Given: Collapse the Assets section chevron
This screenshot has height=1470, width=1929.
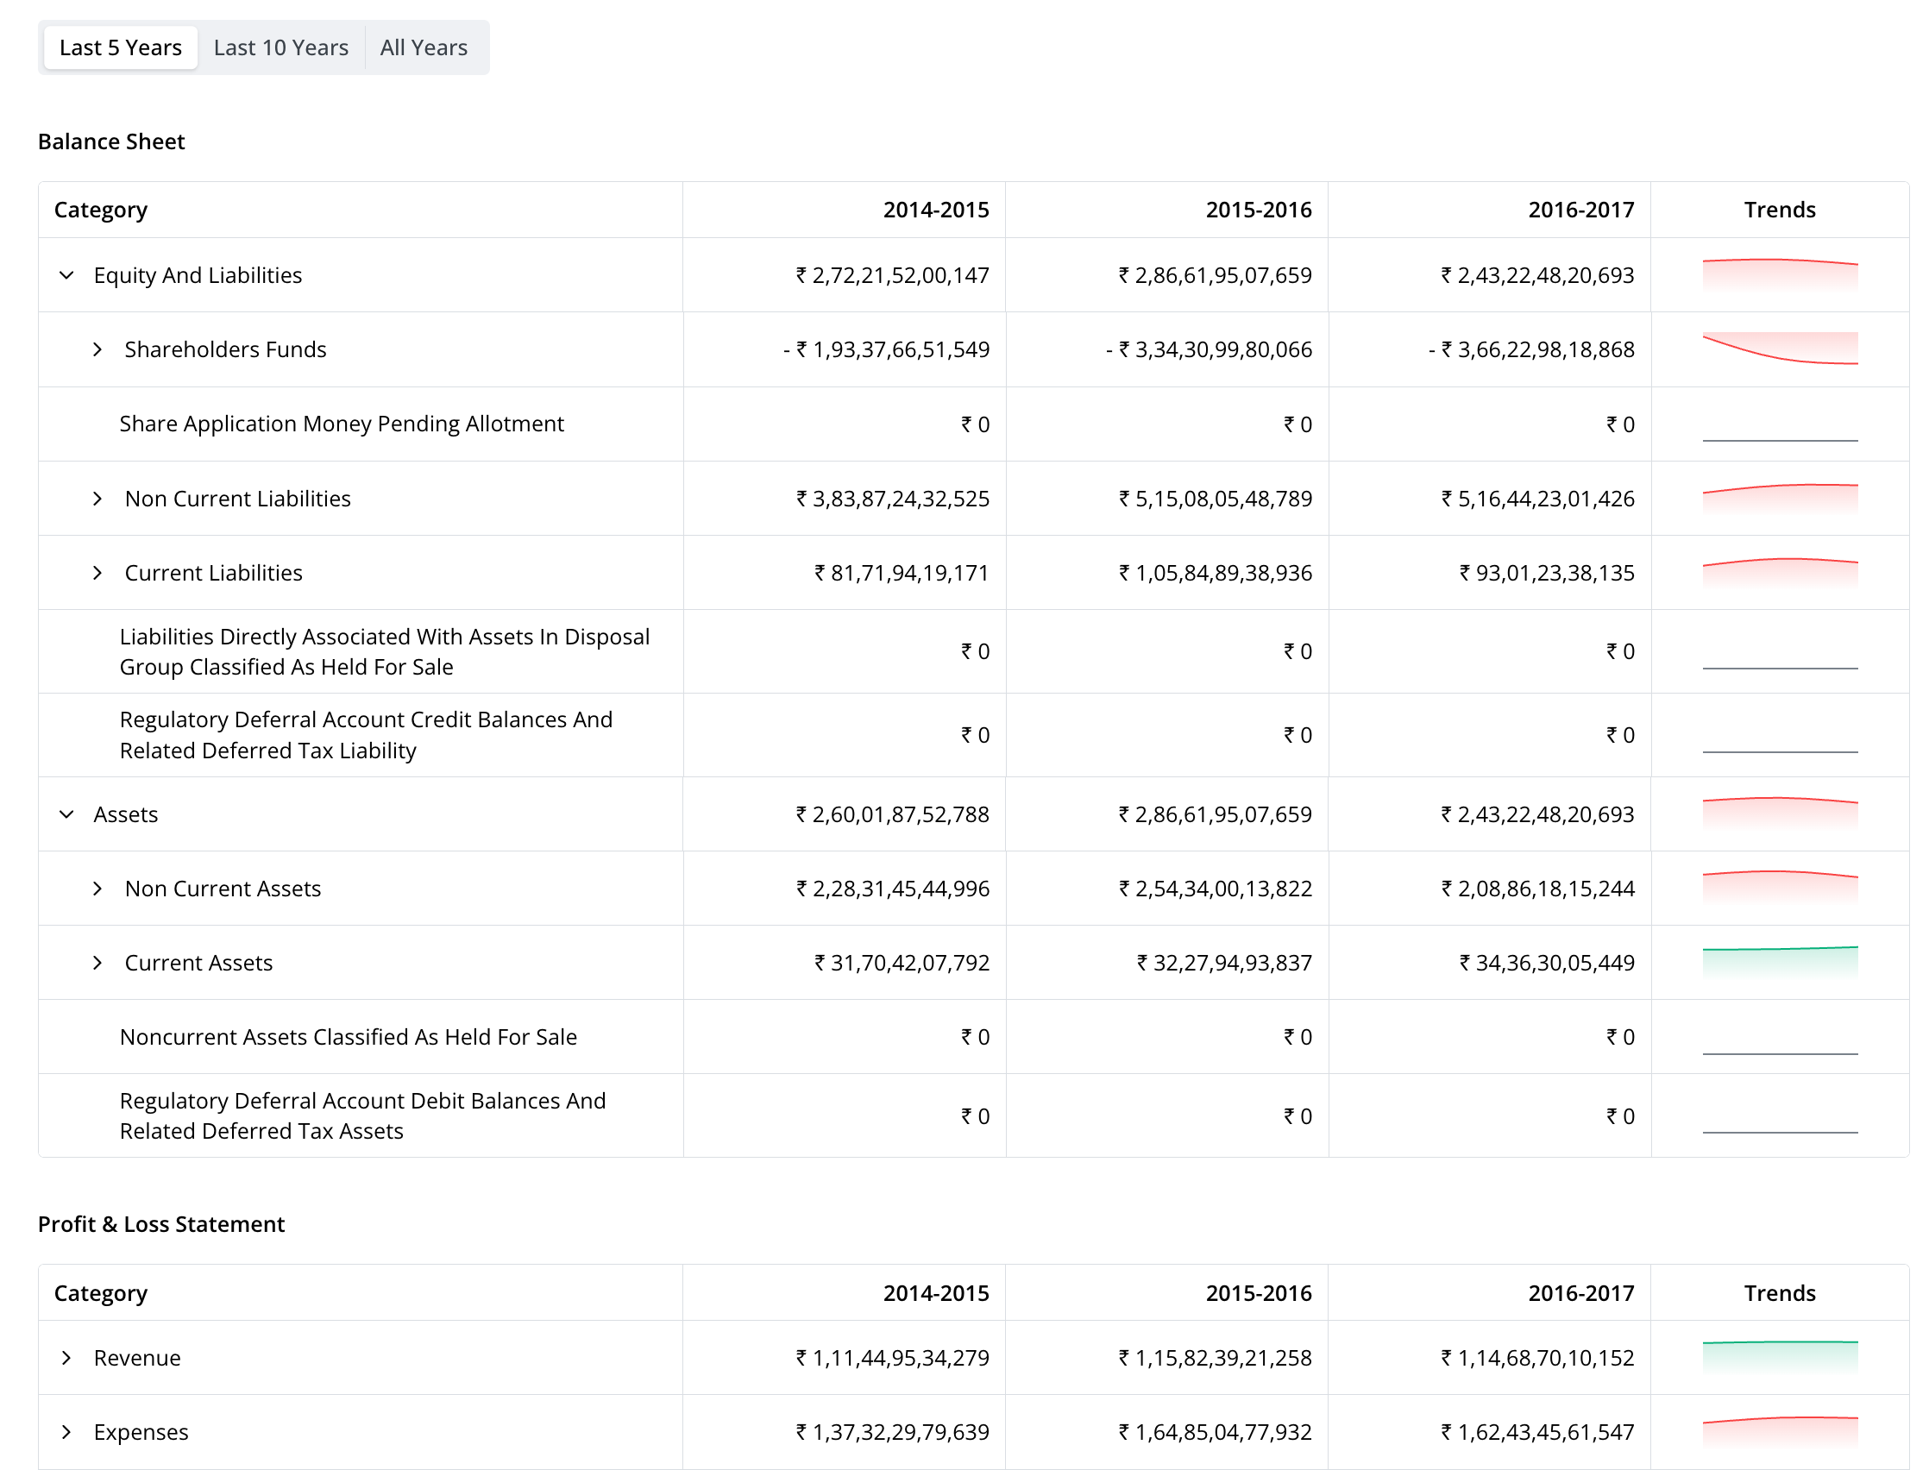Looking at the screenshot, I should click(66, 814).
